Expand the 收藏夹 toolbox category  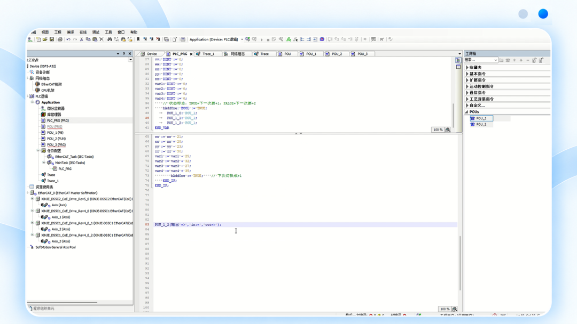pyautogui.click(x=467, y=68)
